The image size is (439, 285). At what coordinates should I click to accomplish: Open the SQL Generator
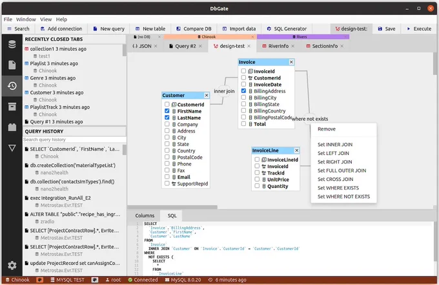click(x=287, y=28)
